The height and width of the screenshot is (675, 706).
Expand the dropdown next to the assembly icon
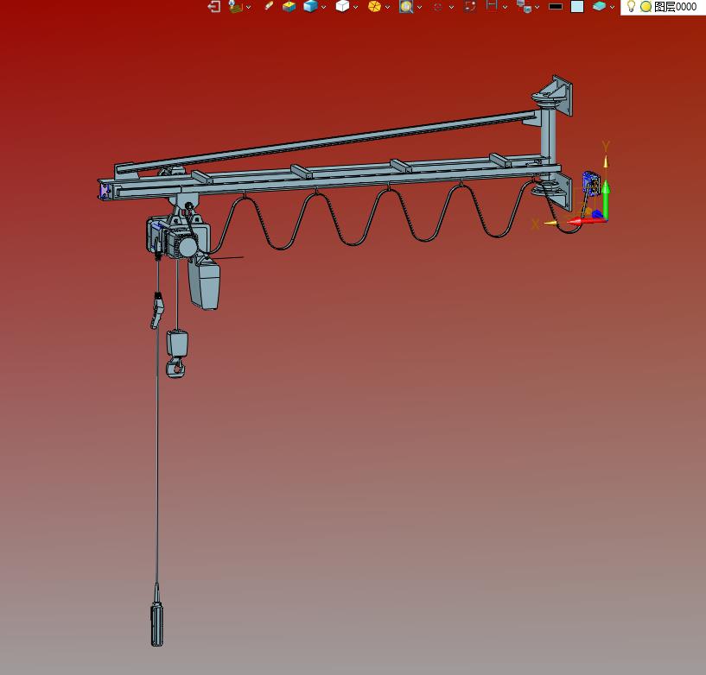(537, 7)
